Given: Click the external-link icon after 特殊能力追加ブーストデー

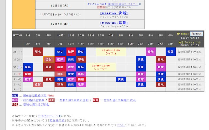Looking at the screenshot, I should 140,4.
